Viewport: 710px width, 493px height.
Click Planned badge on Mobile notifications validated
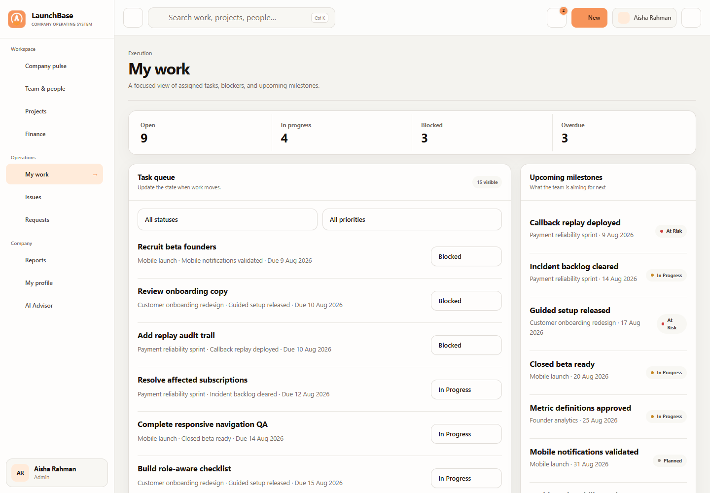pos(670,461)
